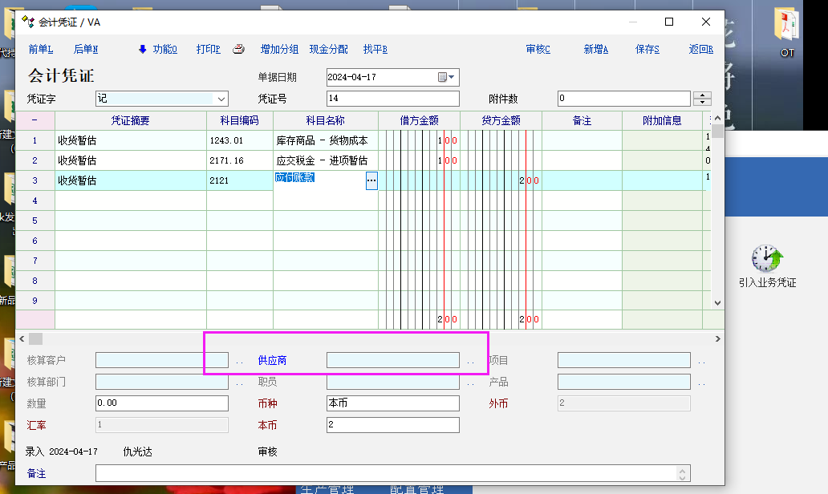Screen dimensions: 828x494
Task: Click the 凭证号 input field
Action: 392,99
